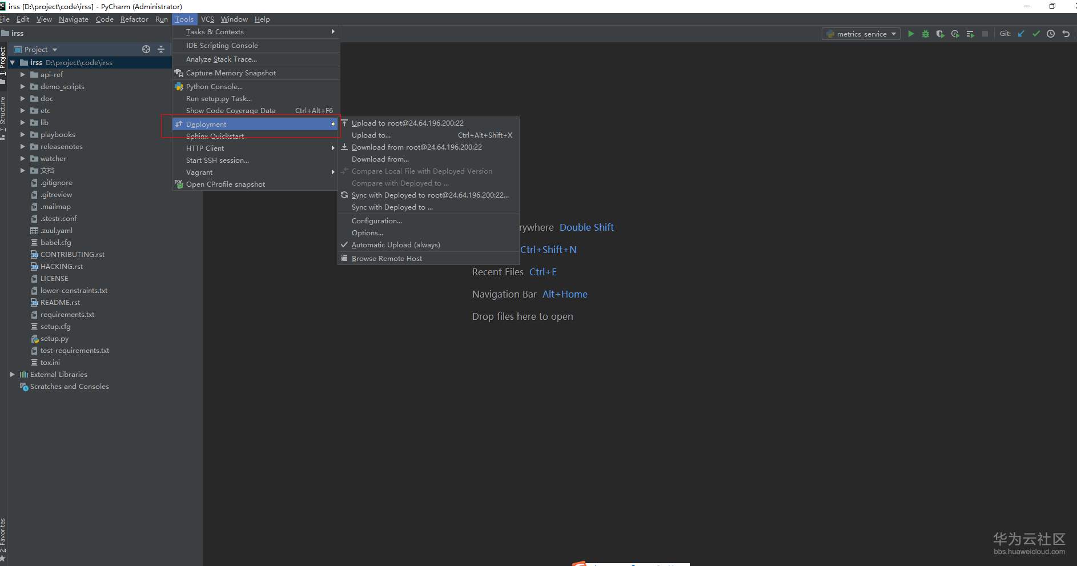Run the metrics_service configuration
The height and width of the screenshot is (566, 1077).
coord(911,34)
